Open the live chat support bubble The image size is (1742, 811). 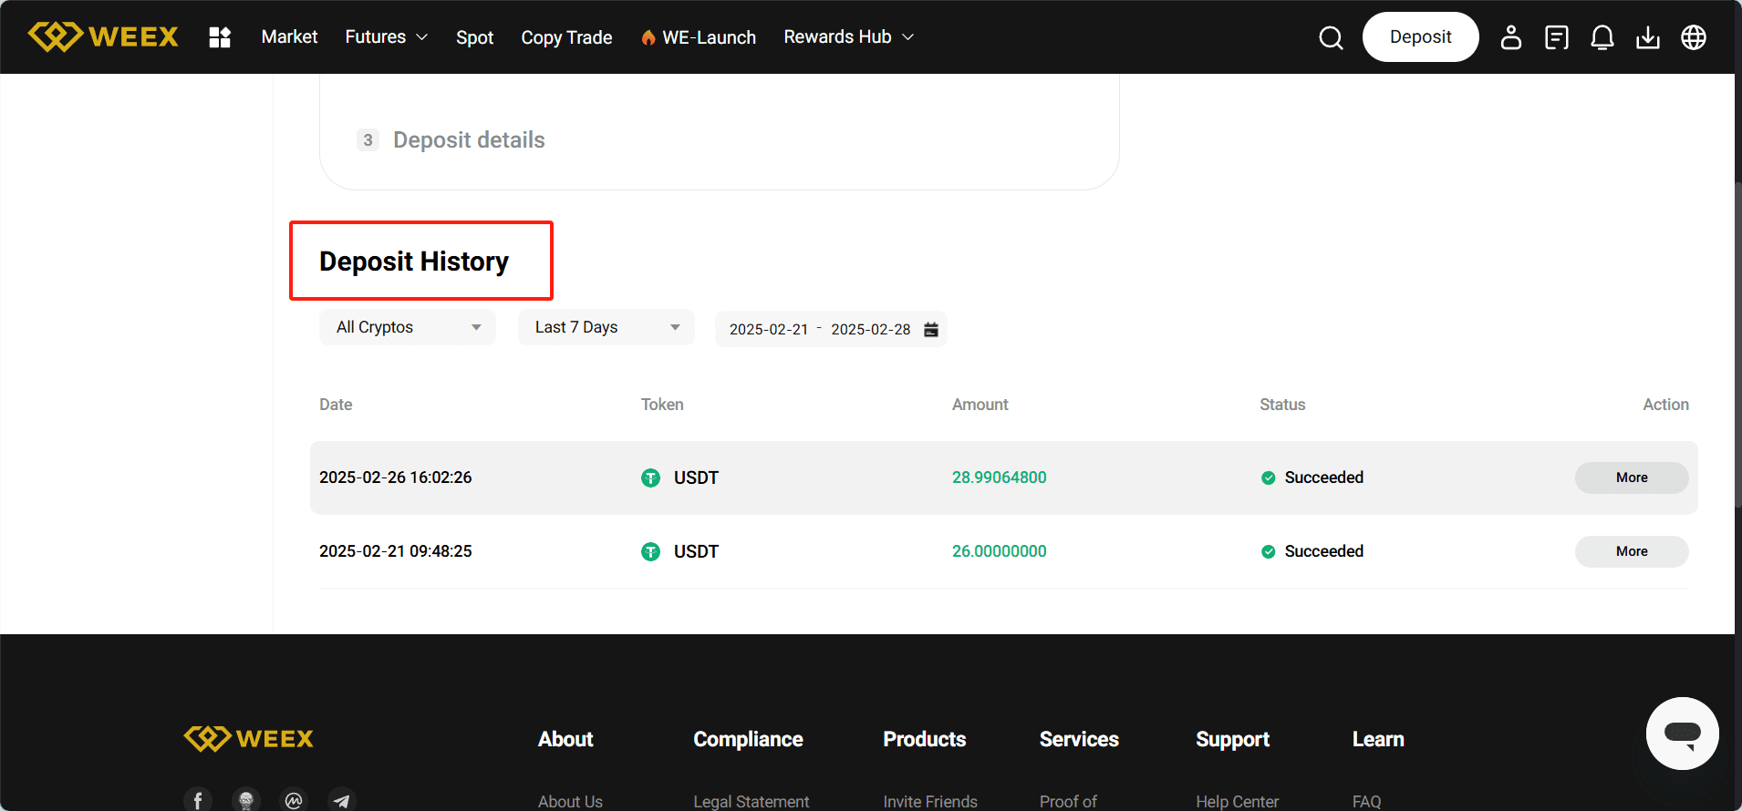(1682, 734)
